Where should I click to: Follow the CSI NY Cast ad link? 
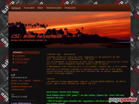(x=21, y=62)
